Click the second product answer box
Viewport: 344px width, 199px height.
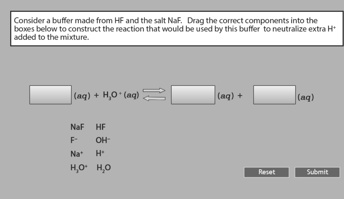[x=274, y=95]
